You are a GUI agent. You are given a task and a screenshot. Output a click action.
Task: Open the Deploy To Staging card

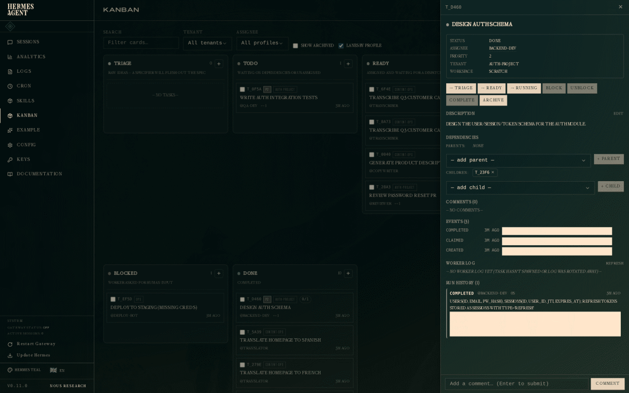point(165,307)
